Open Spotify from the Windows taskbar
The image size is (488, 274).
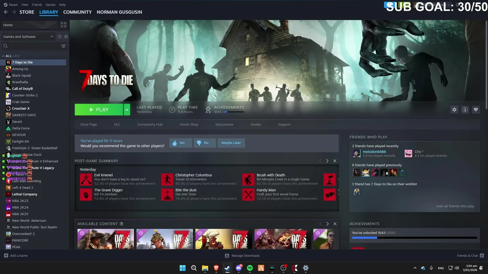[x=250, y=268]
